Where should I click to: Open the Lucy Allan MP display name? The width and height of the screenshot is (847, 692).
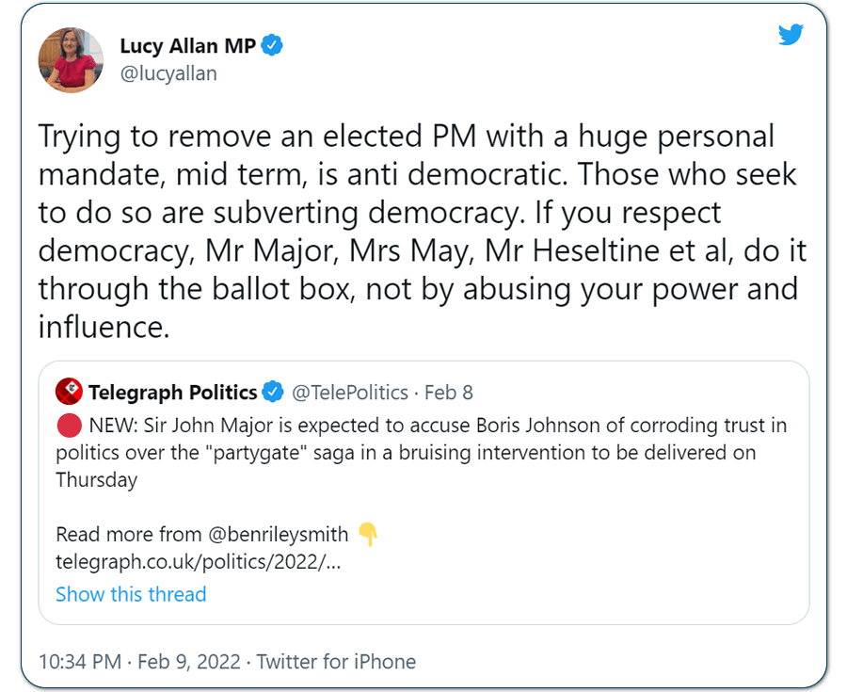[x=187, y=46]
